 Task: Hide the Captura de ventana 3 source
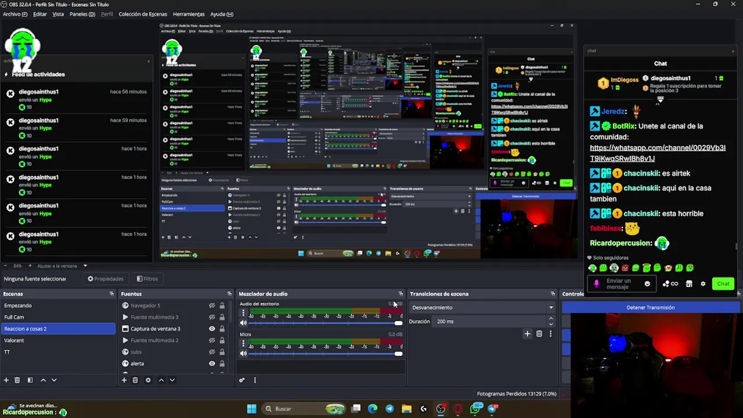212,329
